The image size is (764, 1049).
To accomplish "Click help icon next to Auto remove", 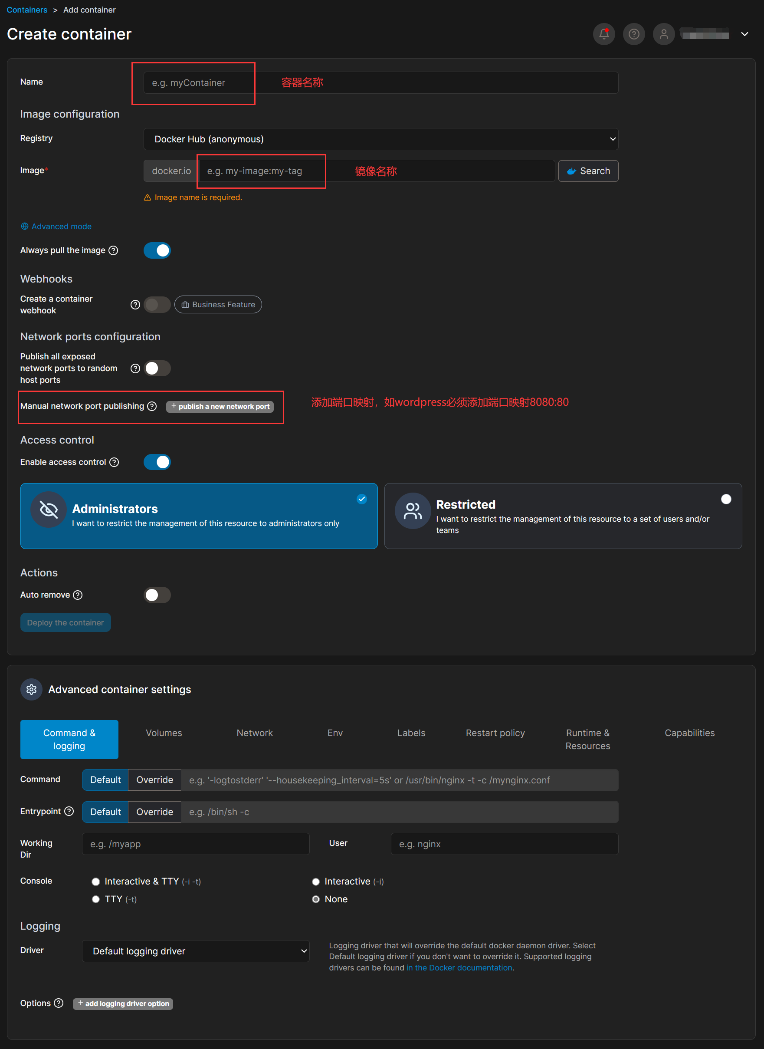I will click(x=78, y=595).
